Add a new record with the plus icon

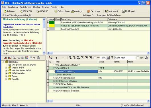pyautogui.click(x=56, y=58)
